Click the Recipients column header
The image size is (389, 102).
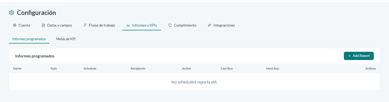point(138,69)
